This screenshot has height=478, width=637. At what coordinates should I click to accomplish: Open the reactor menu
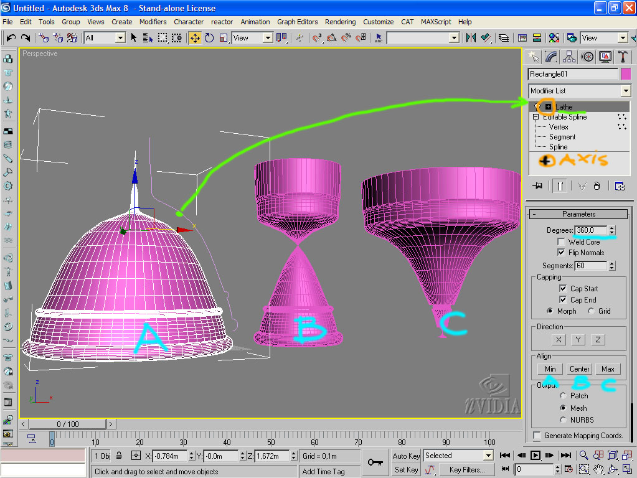coord(222,22)
